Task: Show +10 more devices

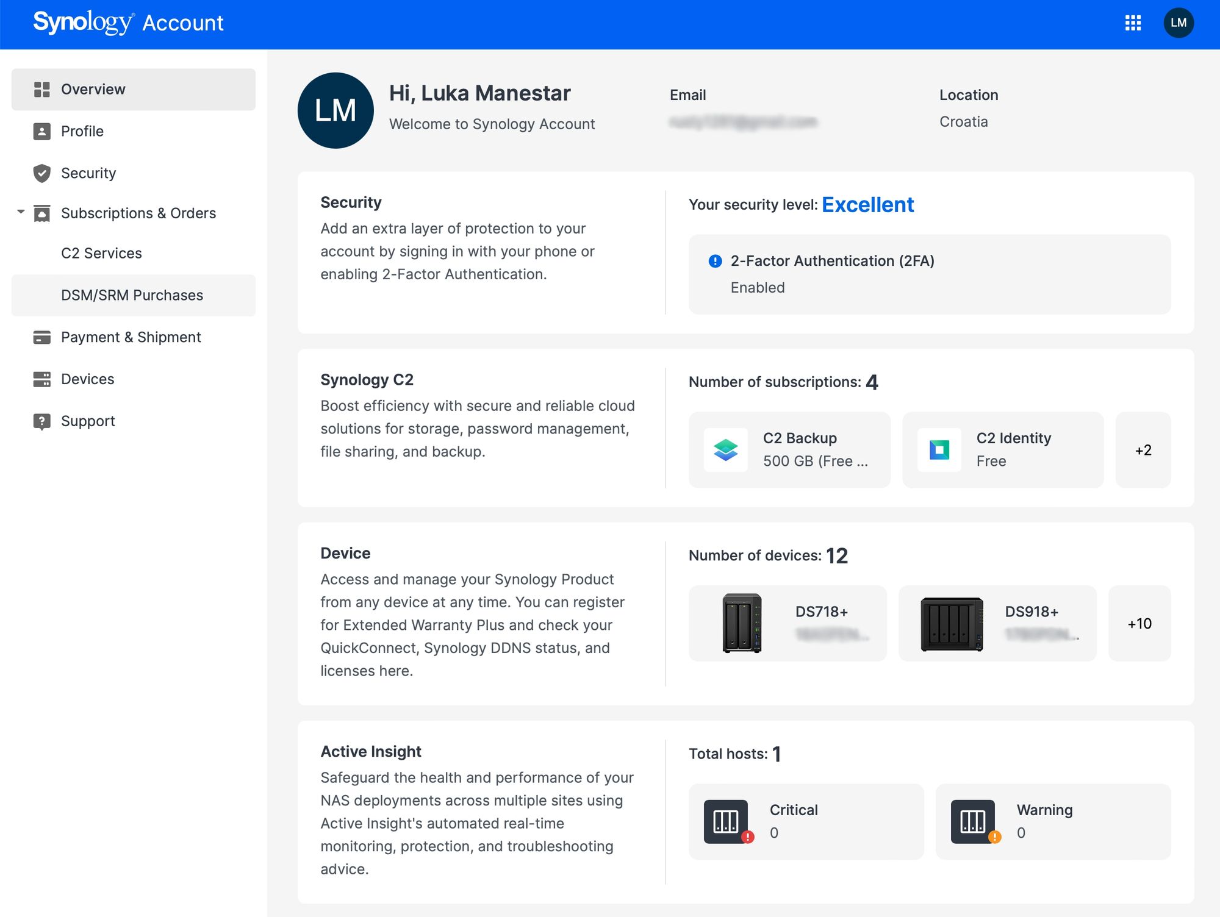Action: (1139, 623)
